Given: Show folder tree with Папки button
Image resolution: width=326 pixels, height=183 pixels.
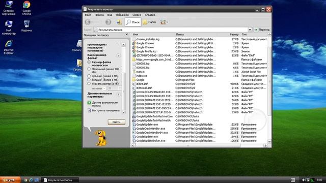Looking at the screenshot, I should 149,22.
